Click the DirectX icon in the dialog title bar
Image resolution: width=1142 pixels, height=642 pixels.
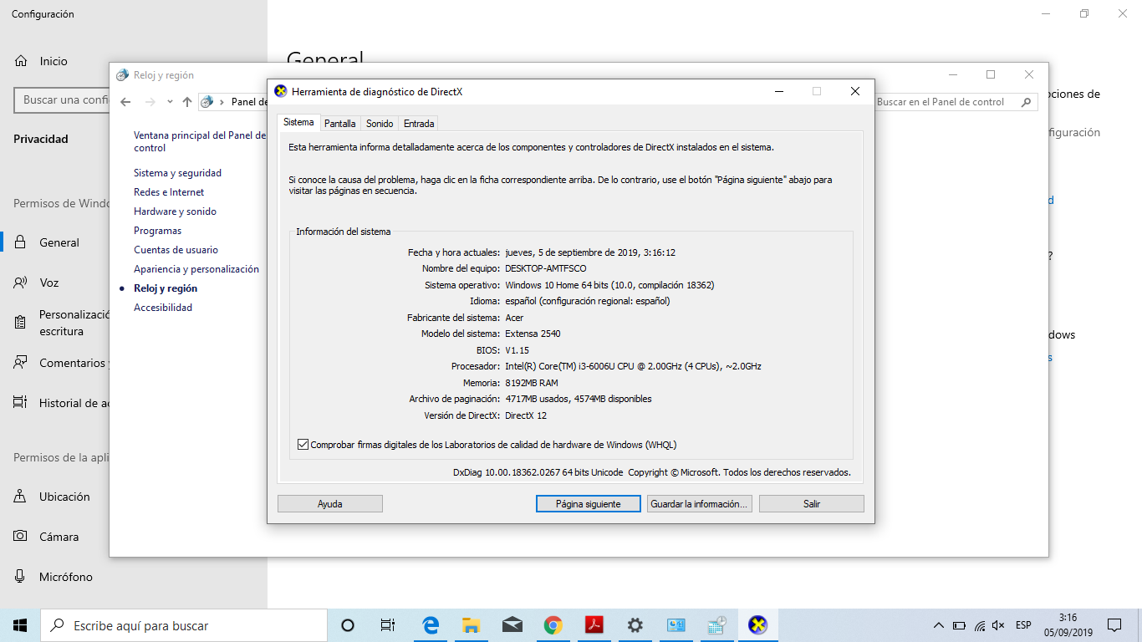click(281, 92)
